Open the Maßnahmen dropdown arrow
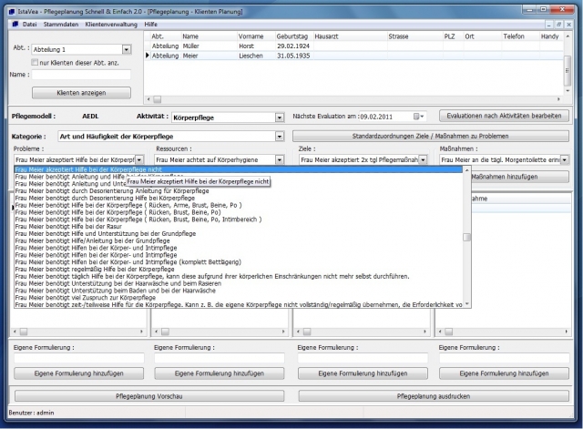The height and width of the screenshot is (429, 583). point(565,160)
